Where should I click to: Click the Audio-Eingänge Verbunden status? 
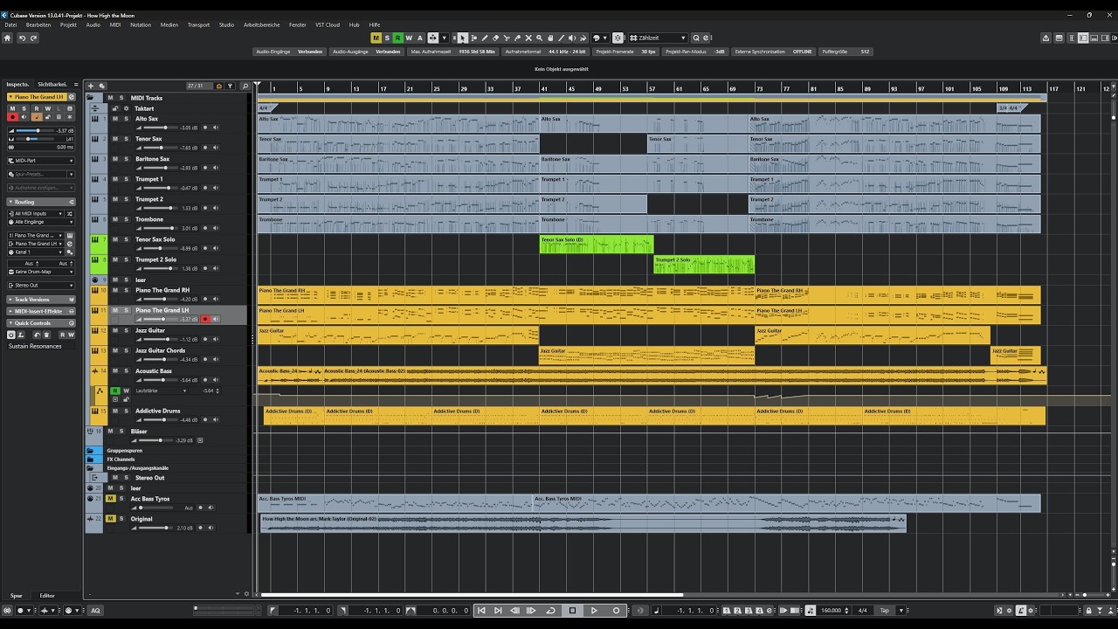290,52
